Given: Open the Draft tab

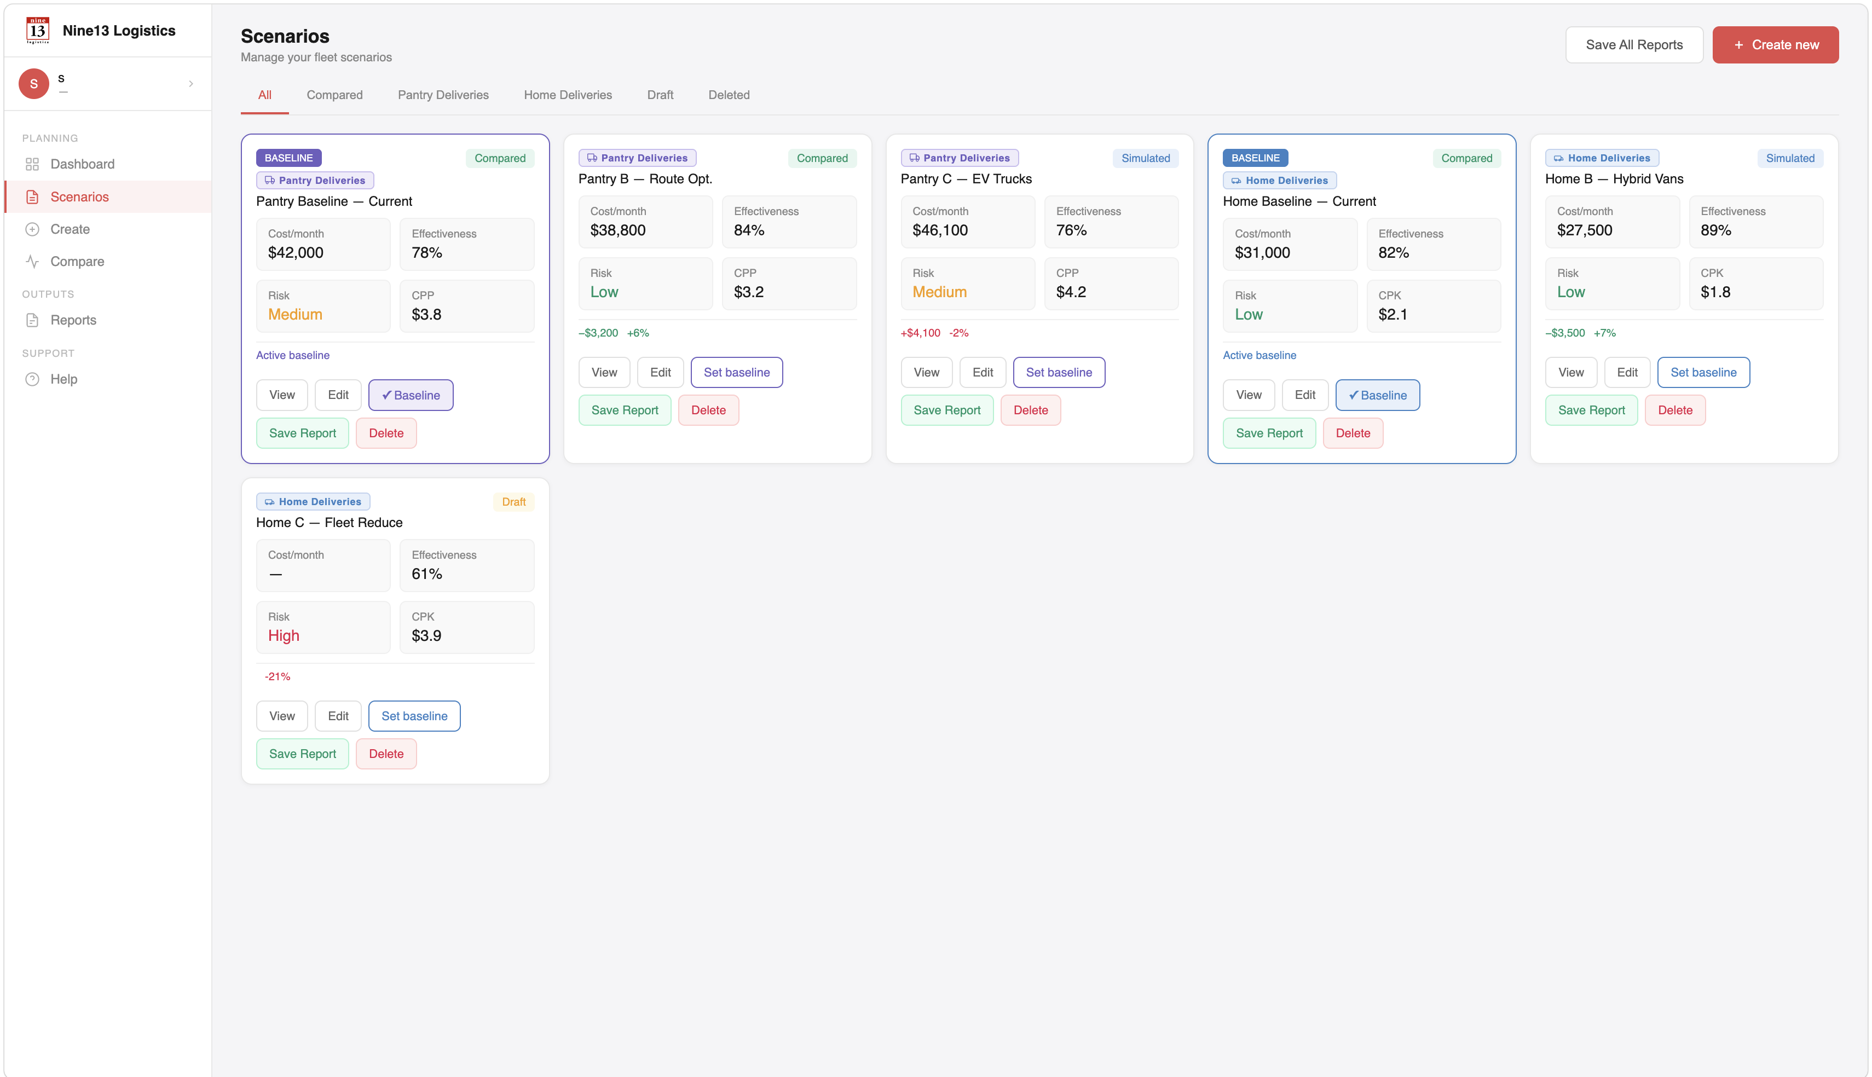Looking at the screenshot, I should coord(660,95).
